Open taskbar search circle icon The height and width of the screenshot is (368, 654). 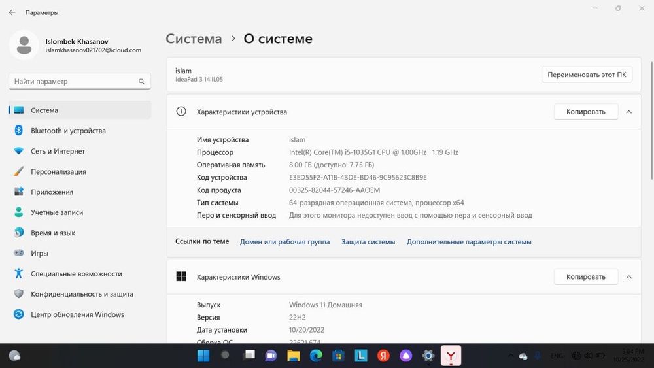[x=225, y=355]
